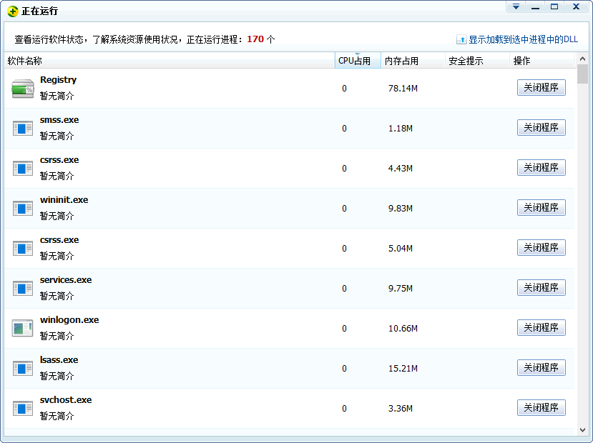Select the smss.exe name text
Image resolution: width=593 pixels, height=443 pixels.
coord(59,120)
